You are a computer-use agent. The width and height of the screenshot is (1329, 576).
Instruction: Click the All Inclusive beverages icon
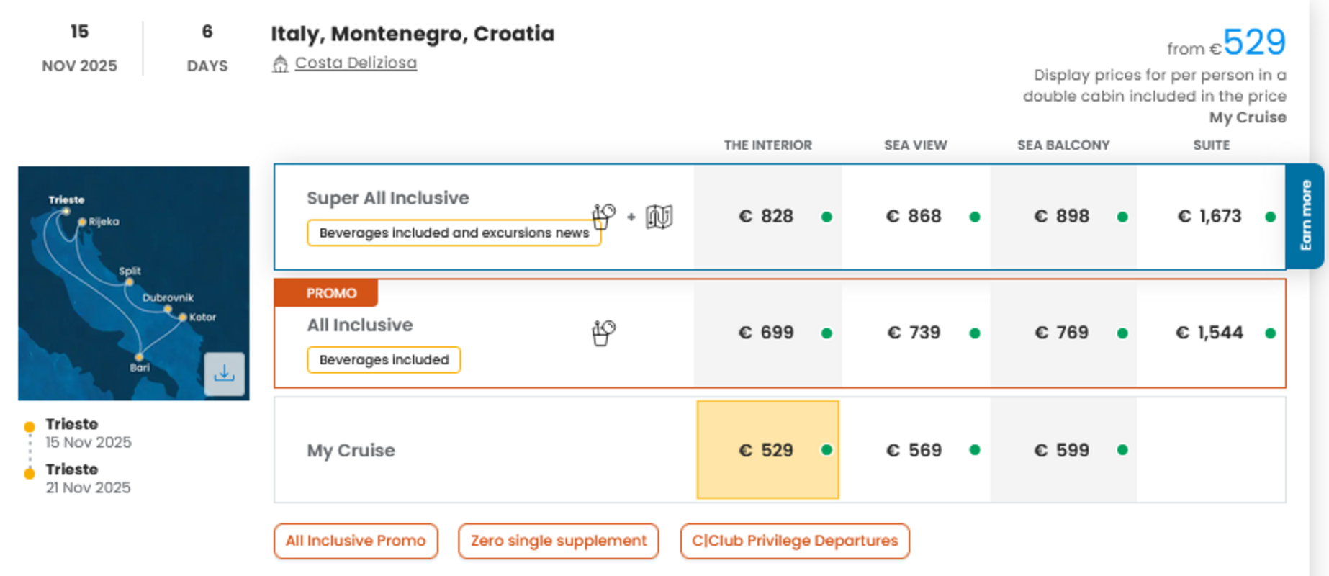coord(603,333)
